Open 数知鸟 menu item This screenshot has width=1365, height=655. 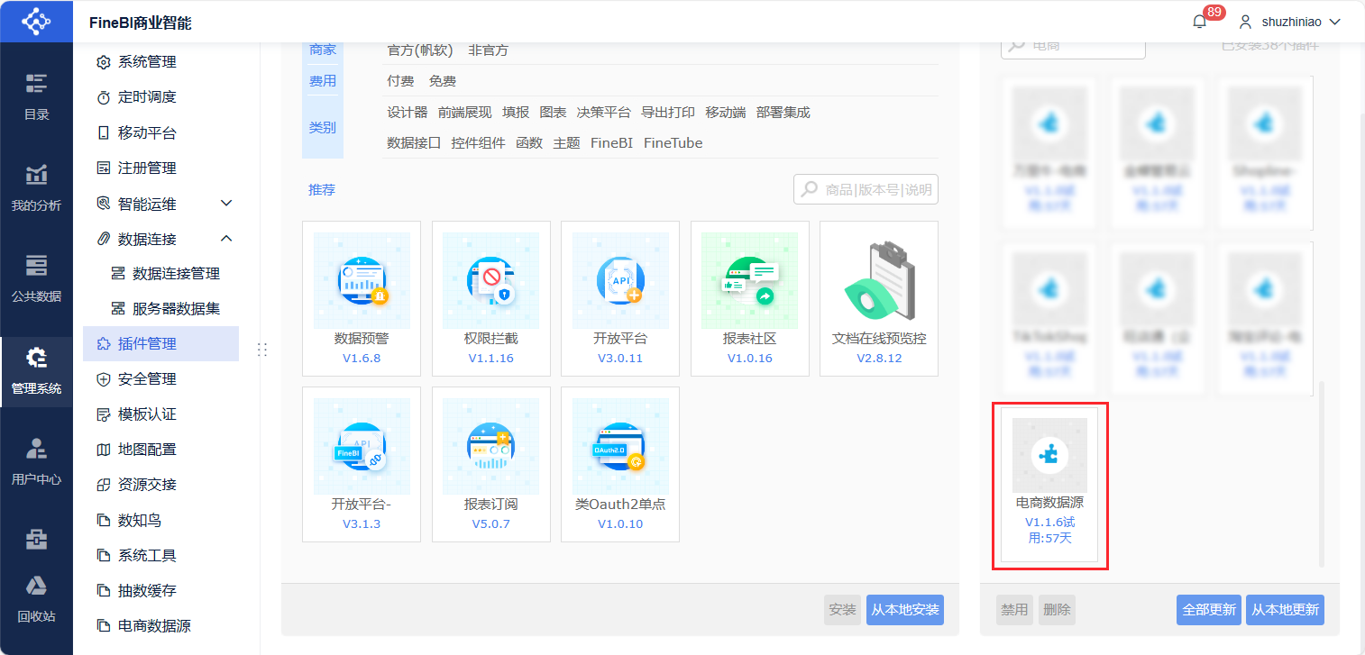click(160, 521)
